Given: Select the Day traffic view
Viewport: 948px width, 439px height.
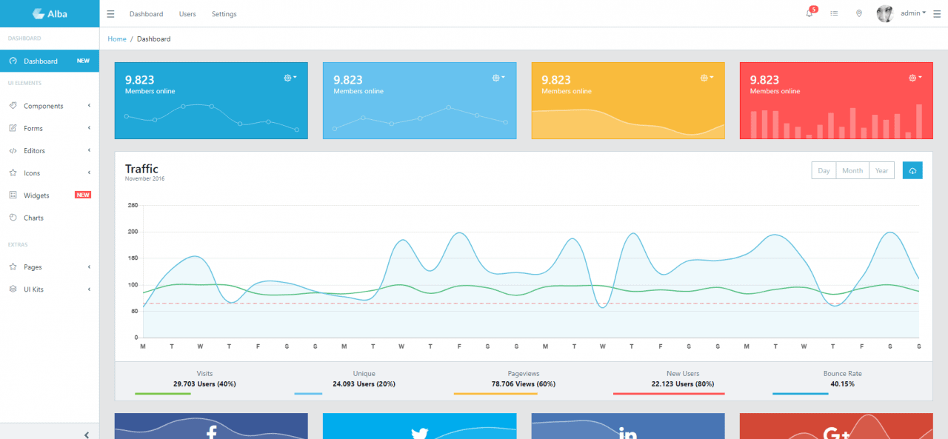Looking at the screenshot, I should point(824,170).
